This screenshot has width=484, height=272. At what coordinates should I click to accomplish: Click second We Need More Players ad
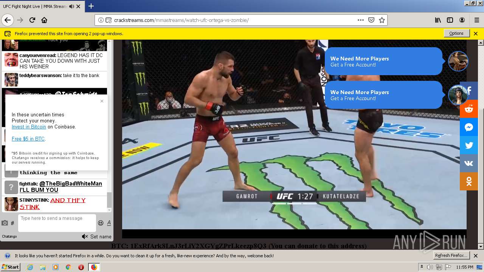point(383,95)
